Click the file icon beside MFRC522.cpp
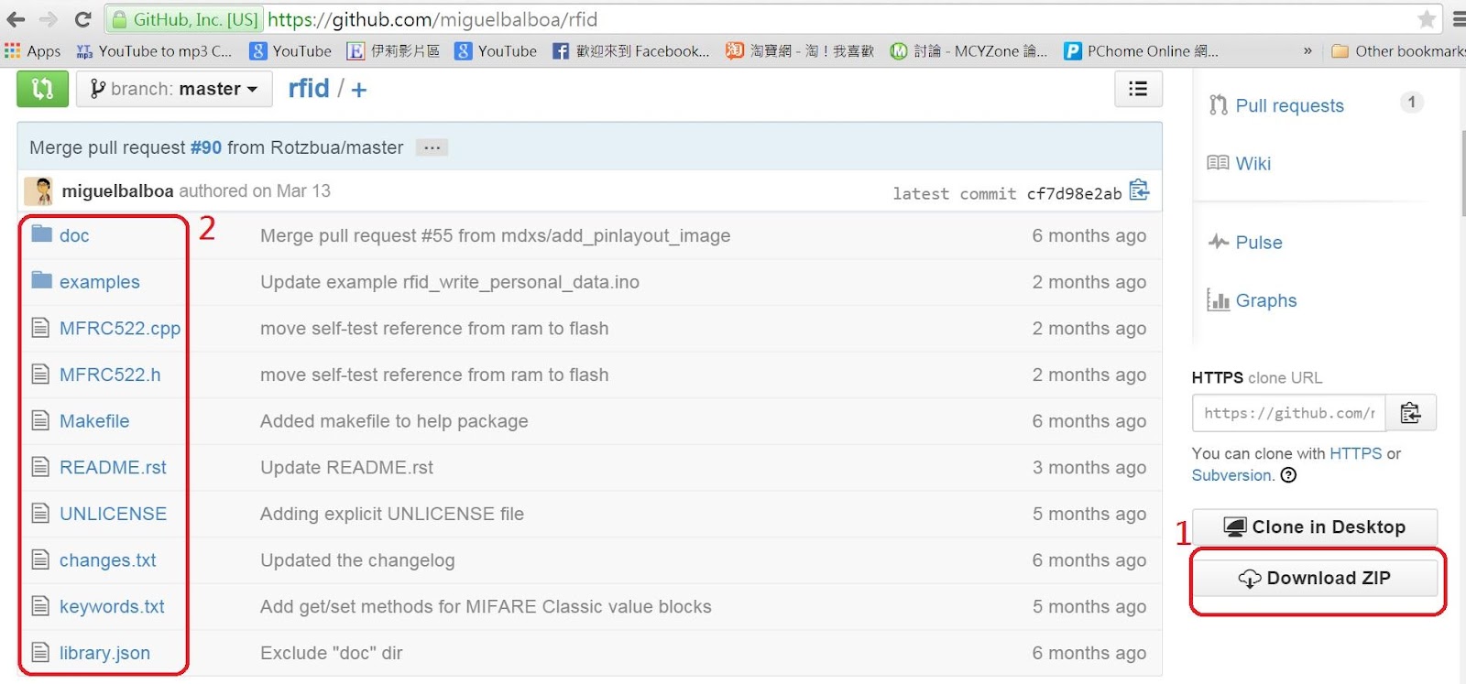The width and height of the screenshot is (1466, 684). click(x=40, y=327)
